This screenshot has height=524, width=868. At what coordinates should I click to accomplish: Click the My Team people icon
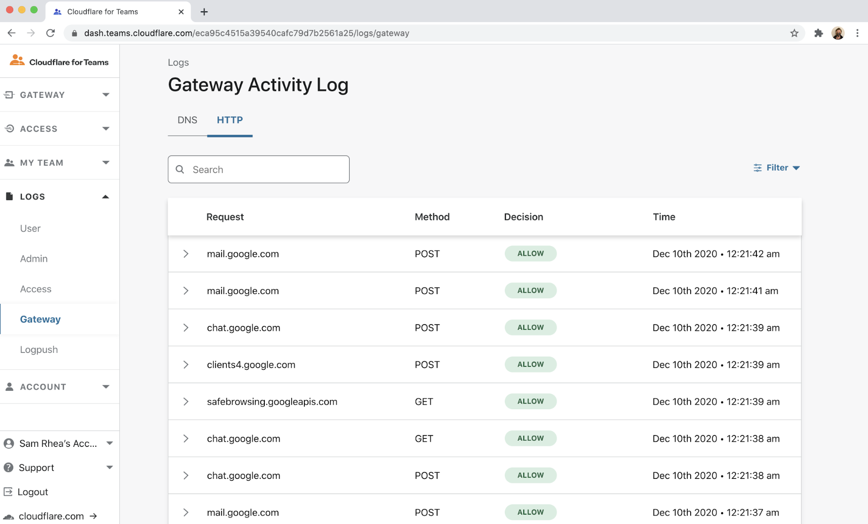pyautogui.click(x=9, y=163)
